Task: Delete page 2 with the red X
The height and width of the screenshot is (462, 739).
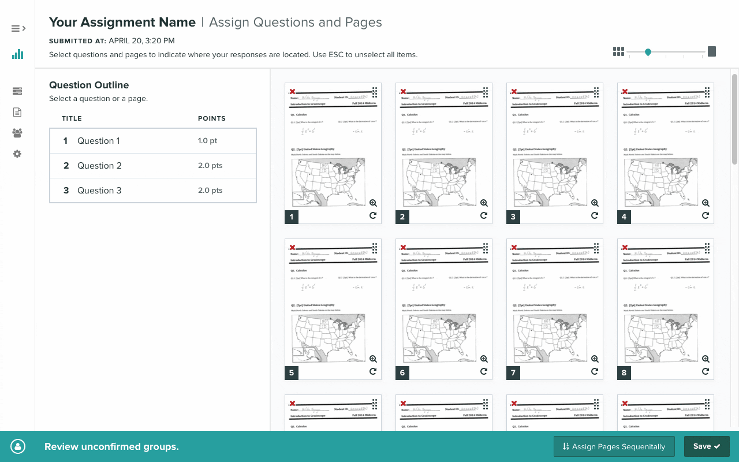Action: click(x=403, y=91)
